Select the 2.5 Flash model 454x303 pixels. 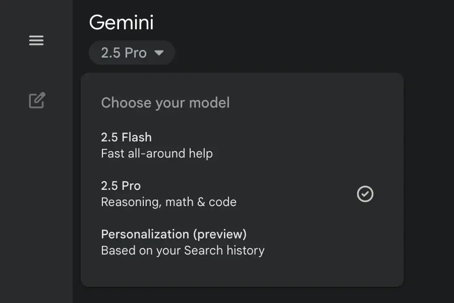click(202, 145)
